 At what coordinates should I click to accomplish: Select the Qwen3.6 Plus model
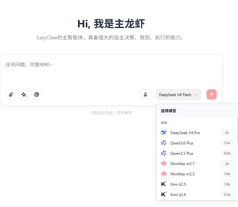pos(197,143)
